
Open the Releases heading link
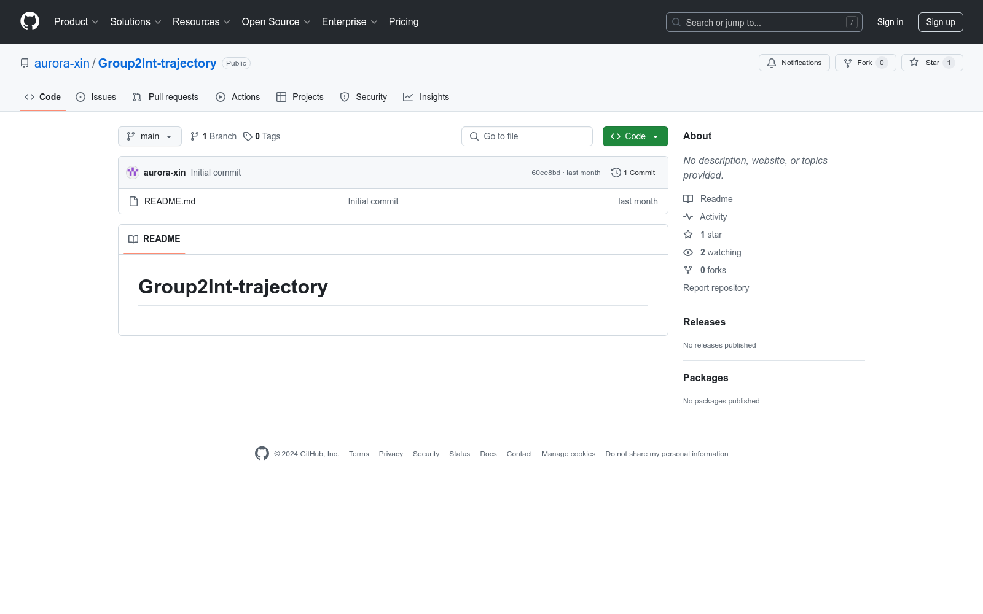tap(704, 322)
